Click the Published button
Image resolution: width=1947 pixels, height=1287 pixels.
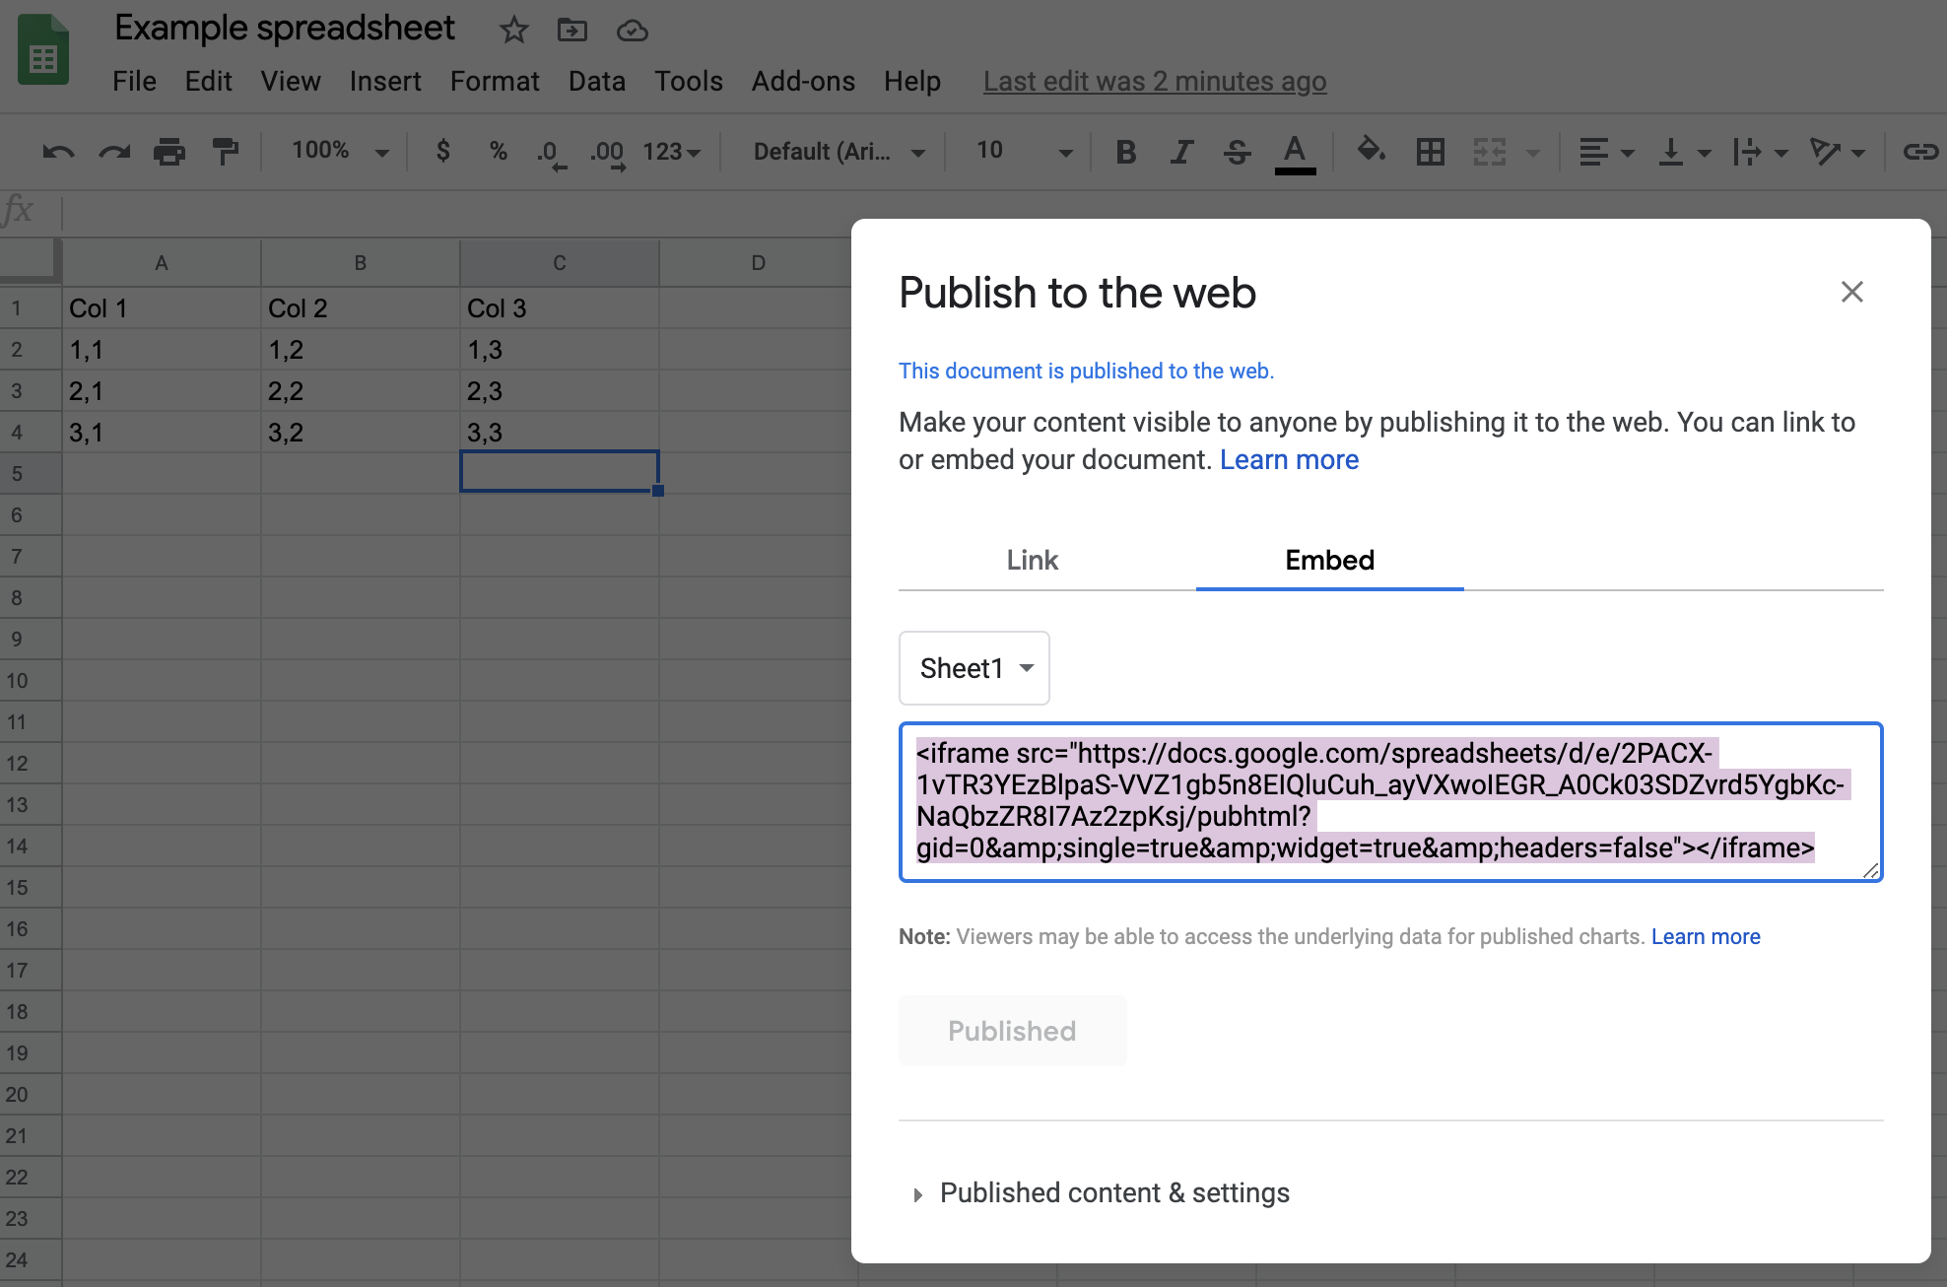[1012, 1031]
